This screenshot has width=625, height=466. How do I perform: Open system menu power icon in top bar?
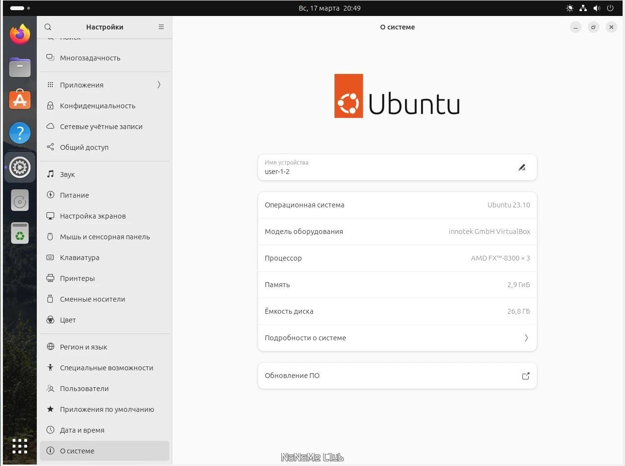tap(610, 8)
